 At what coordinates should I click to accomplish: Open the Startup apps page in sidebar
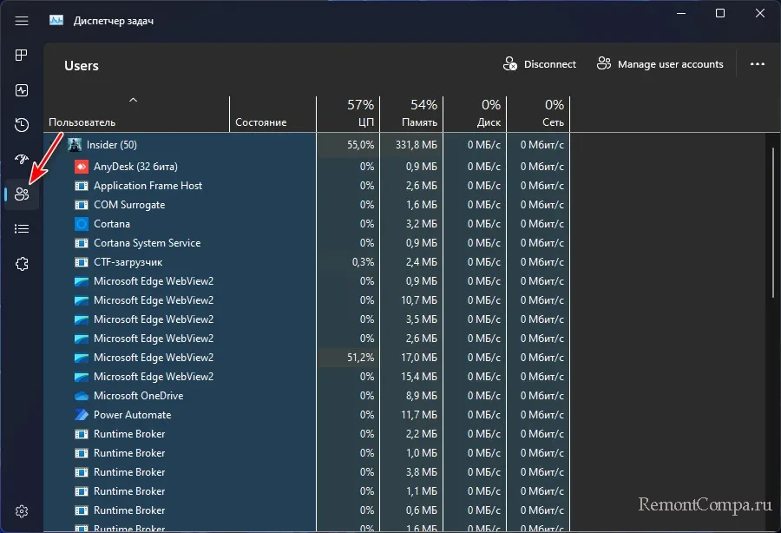22,159
